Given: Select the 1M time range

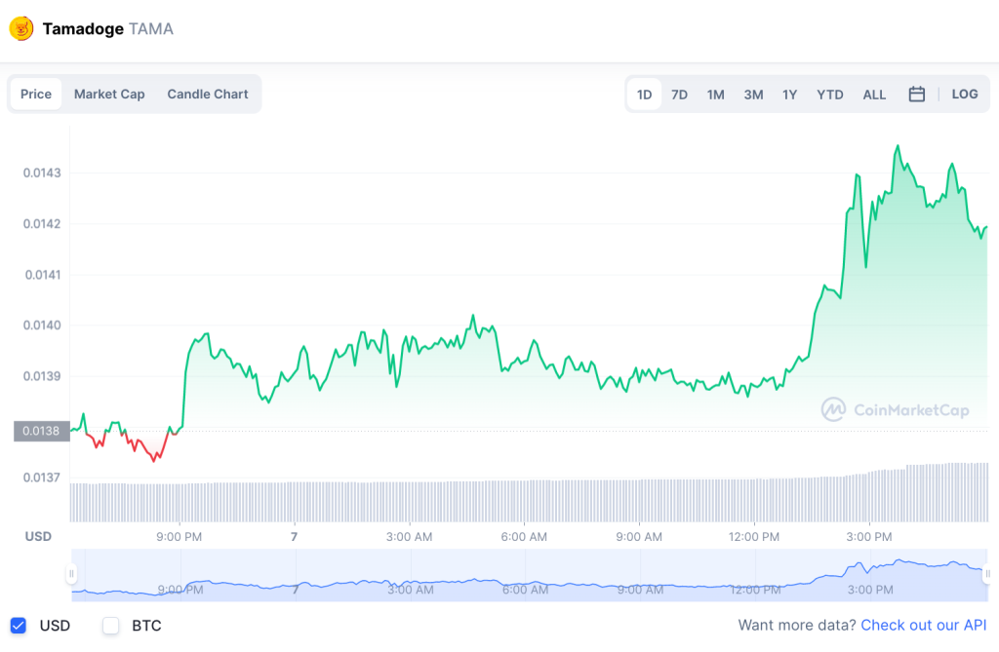Looking at the screenshot, I should coord(715,95).
